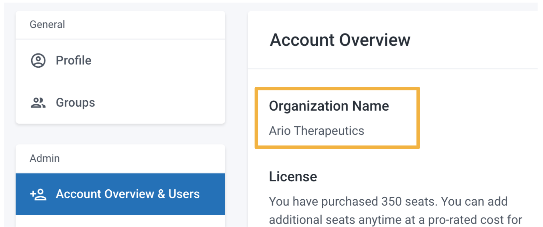
Task: Click the Organization Name label
Action: (x=329, y=106)
